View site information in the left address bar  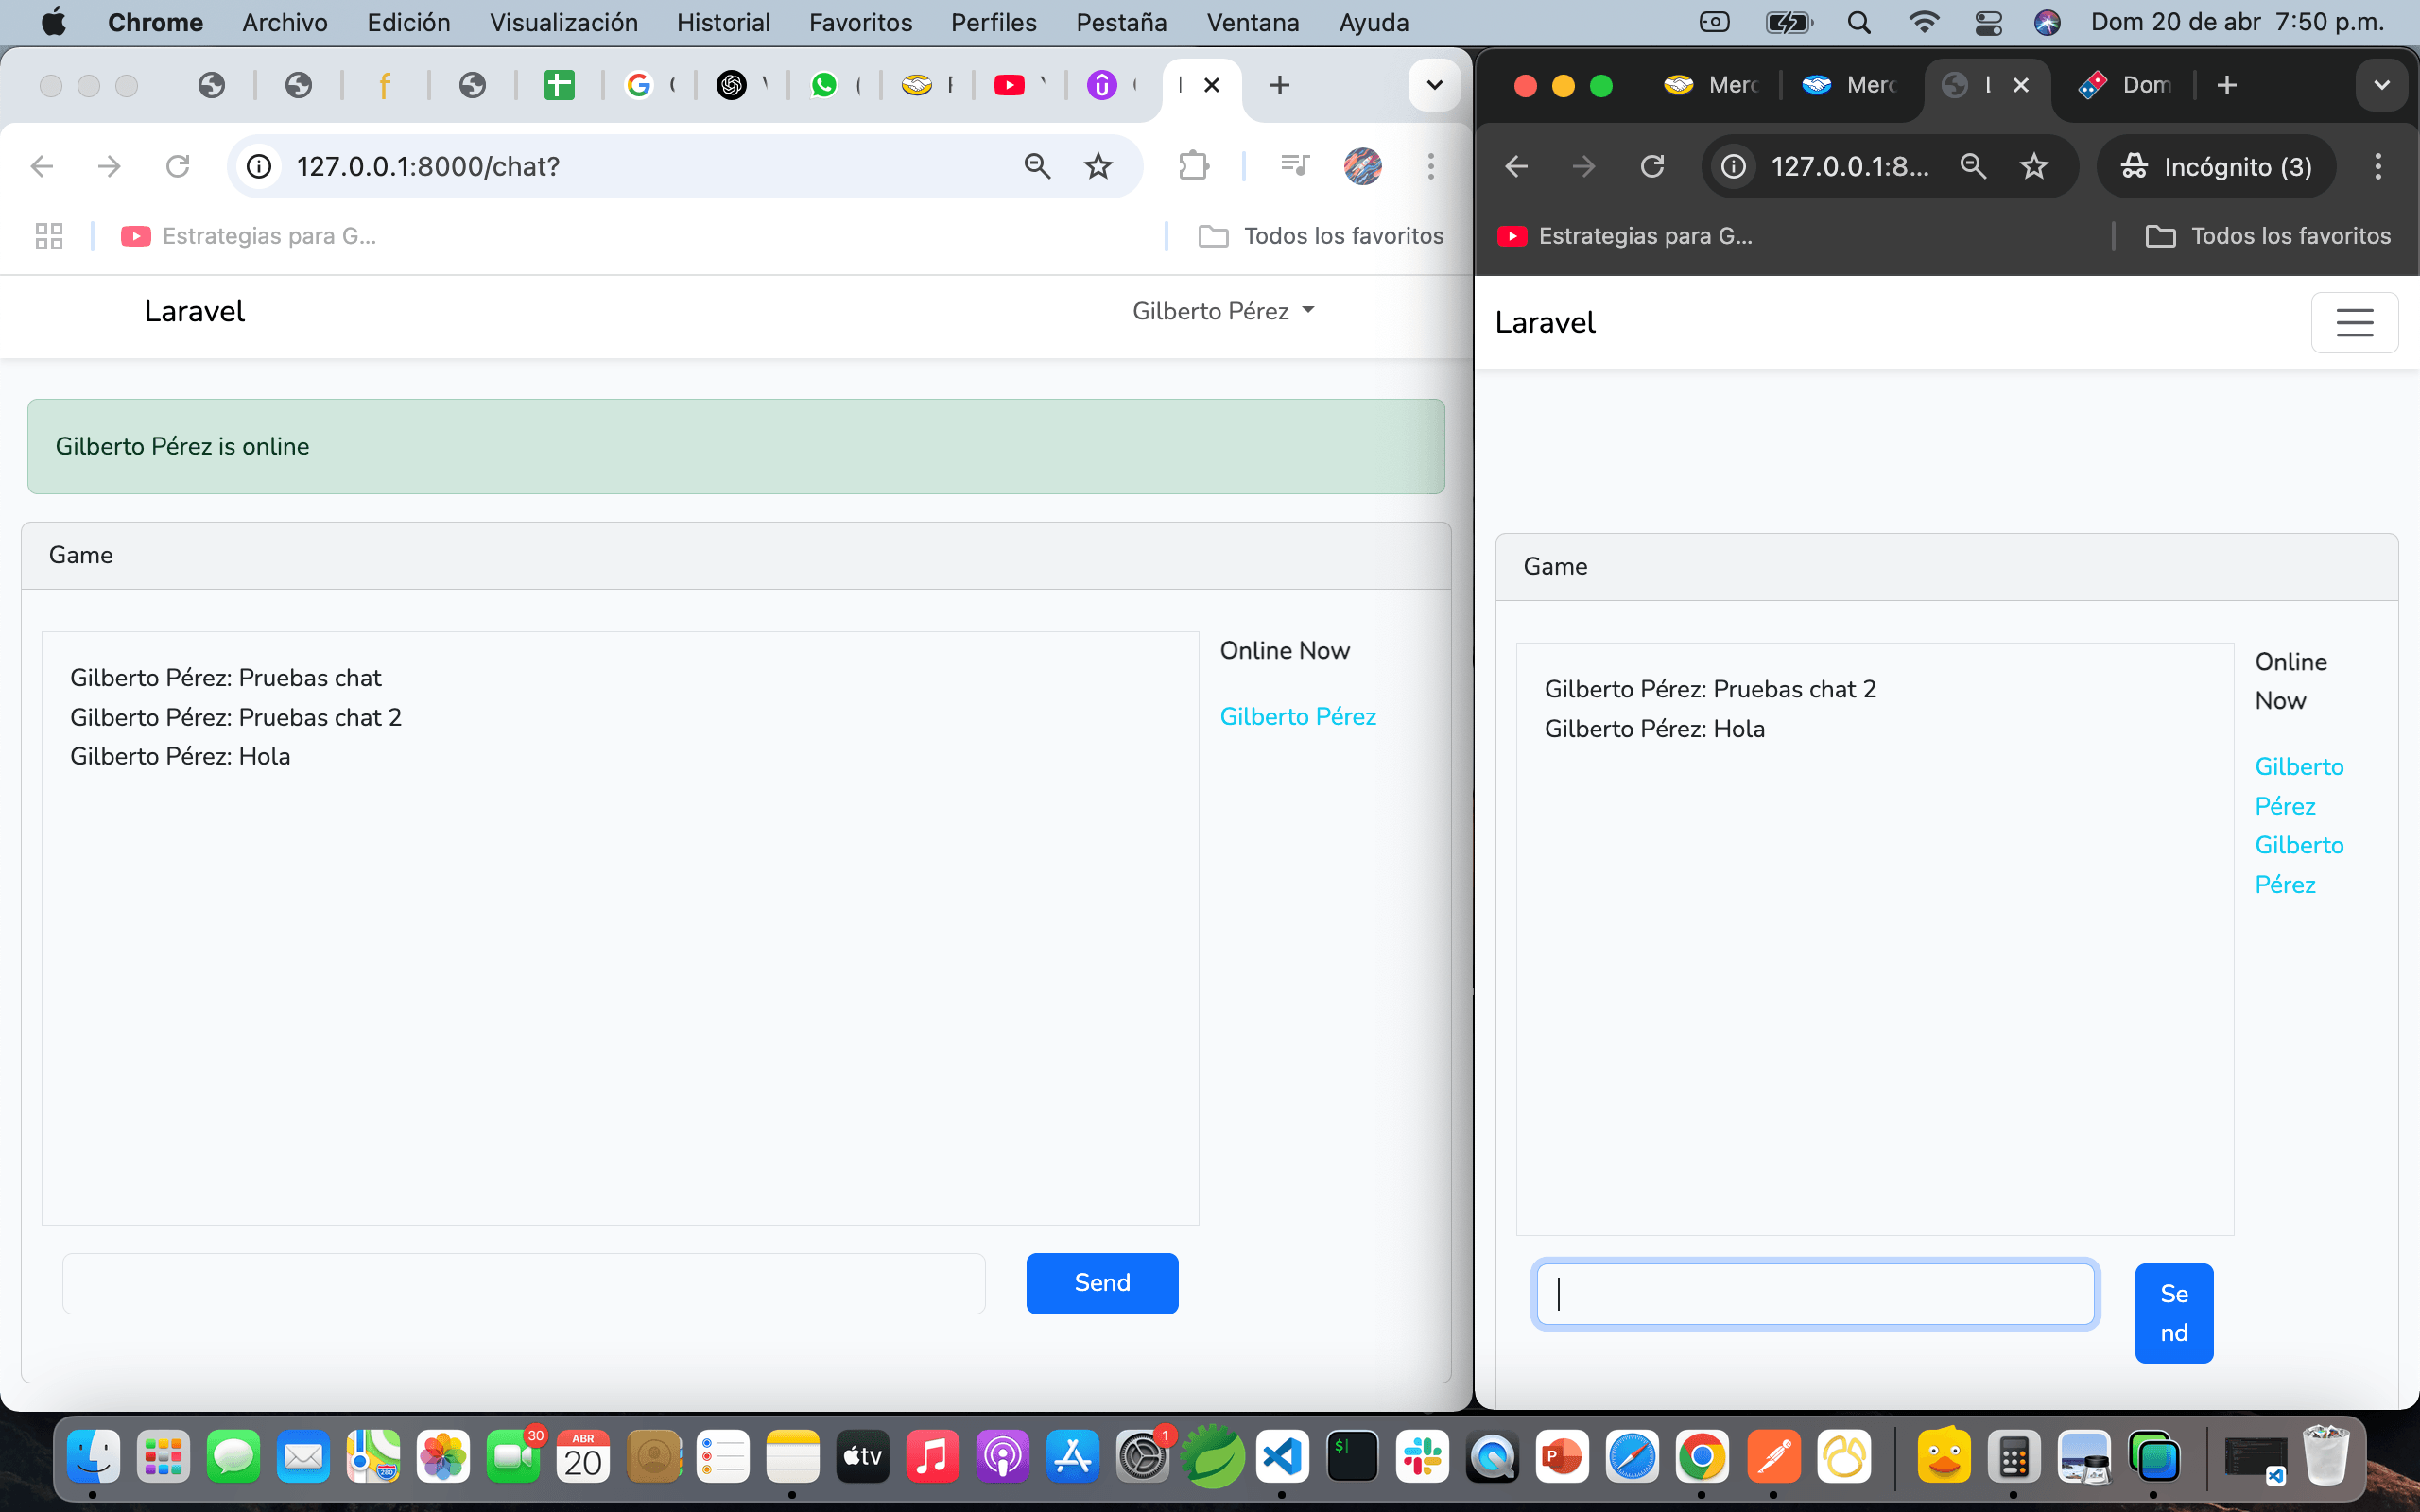click(x=259, y=166)
